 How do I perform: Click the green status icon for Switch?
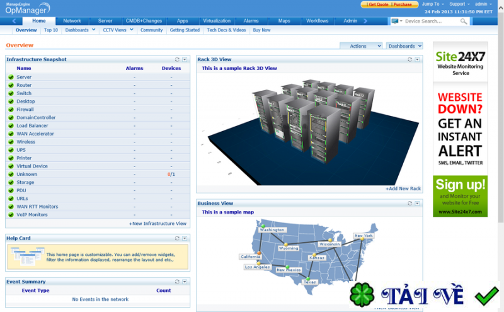[11, 93]
